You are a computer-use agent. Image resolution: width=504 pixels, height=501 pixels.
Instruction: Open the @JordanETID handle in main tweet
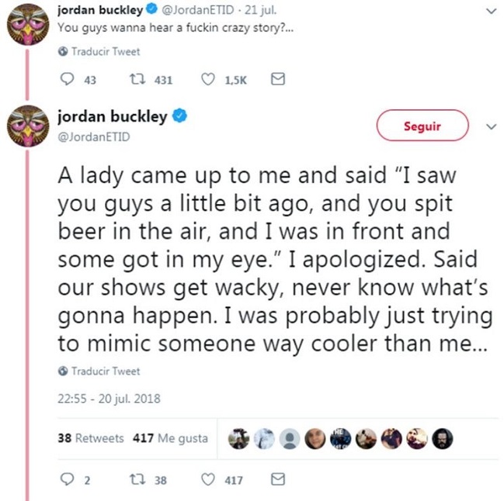[94, 137]
